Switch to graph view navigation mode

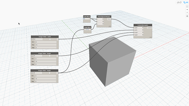pyautogui.click(x=185, y=2)
